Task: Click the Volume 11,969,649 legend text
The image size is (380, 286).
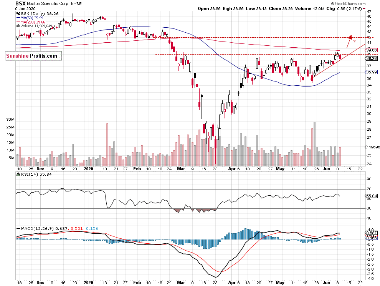Action: pos(36,26)
